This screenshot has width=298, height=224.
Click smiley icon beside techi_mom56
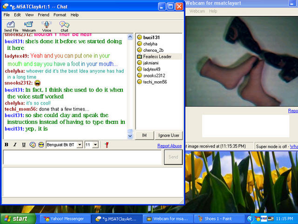(140, 82)
